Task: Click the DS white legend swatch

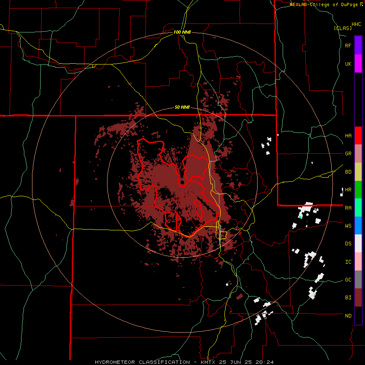Action: [358, 243]
